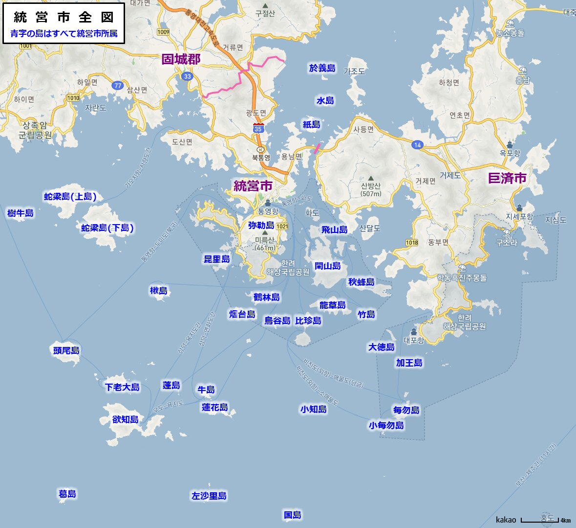Select the Sanbangsan 507m peak marker
The width and height of the screenshot is (576, 528).
tap(371, 178)
